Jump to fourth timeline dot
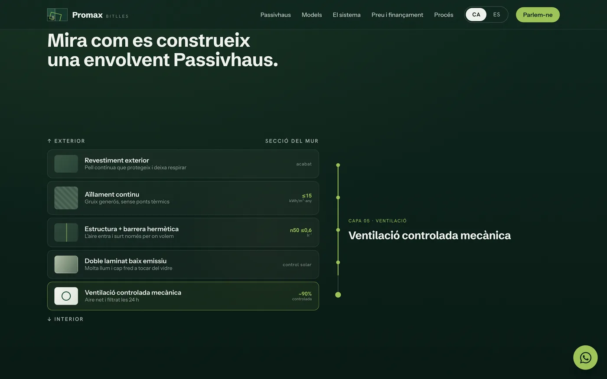This screenshot has height=379, width=607. (x=338, y=262)
